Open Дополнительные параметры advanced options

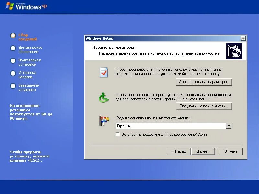tap(204, 82)
